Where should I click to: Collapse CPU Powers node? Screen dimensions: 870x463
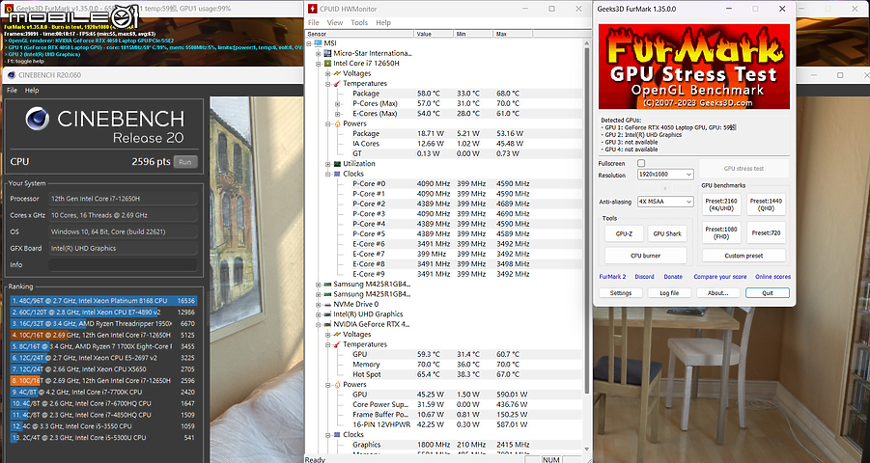click(x=328, y=123)
